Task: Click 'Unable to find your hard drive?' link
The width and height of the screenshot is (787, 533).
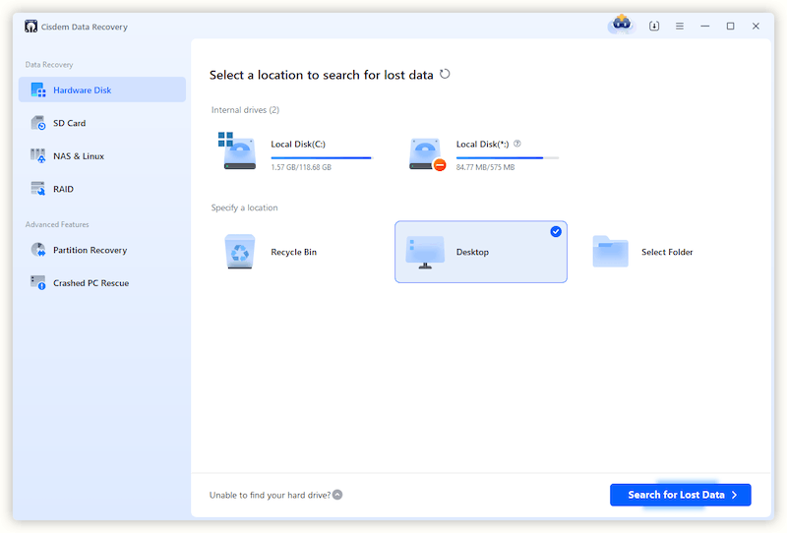Action: [x=270, y=495]
